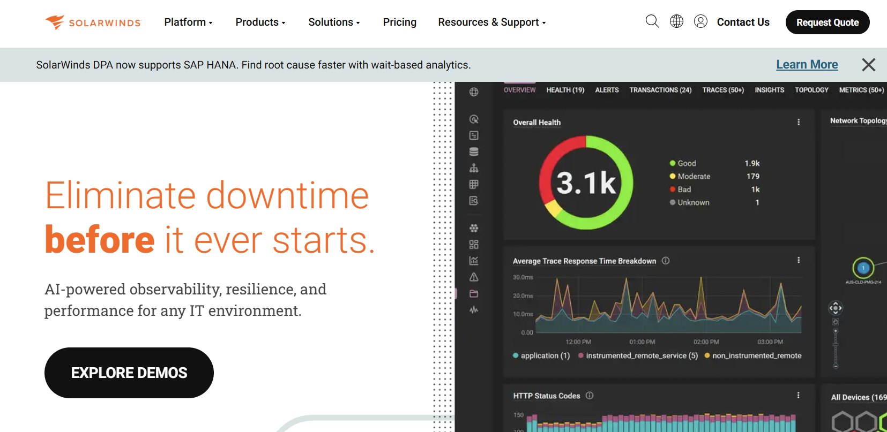Click the first gray hexagon in All Devices

coord(842,421)
